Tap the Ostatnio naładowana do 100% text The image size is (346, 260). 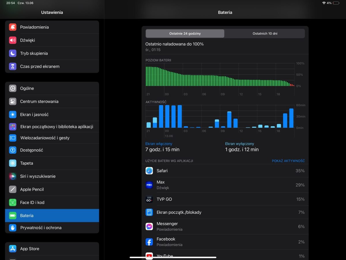point(174,44)
